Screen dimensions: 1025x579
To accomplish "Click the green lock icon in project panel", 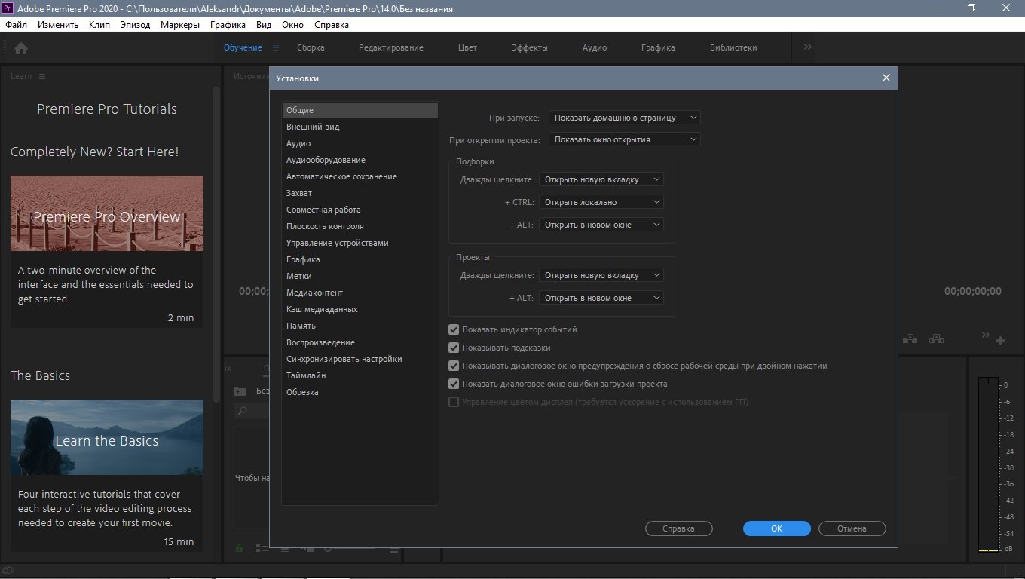I will point(240,548).
